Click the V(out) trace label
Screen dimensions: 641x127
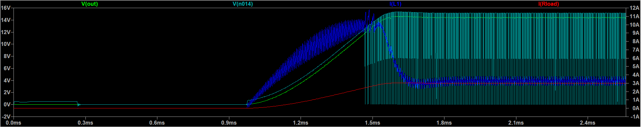(89, 4)
